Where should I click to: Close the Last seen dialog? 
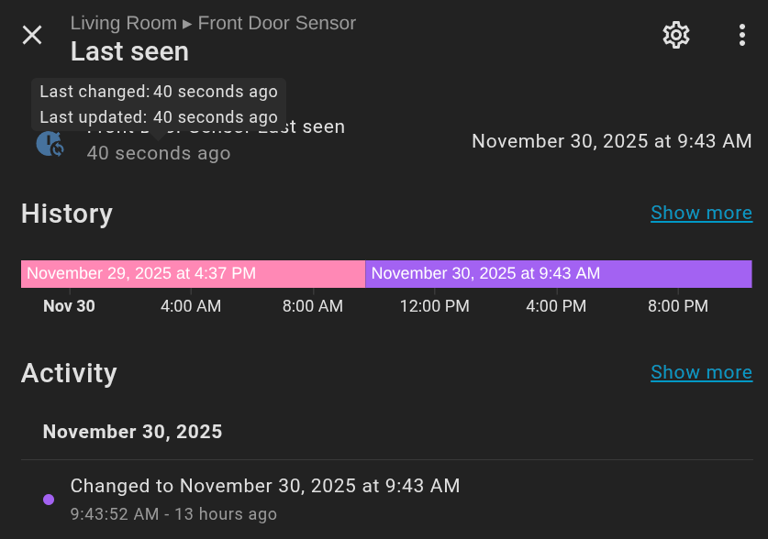coord(32,36)
